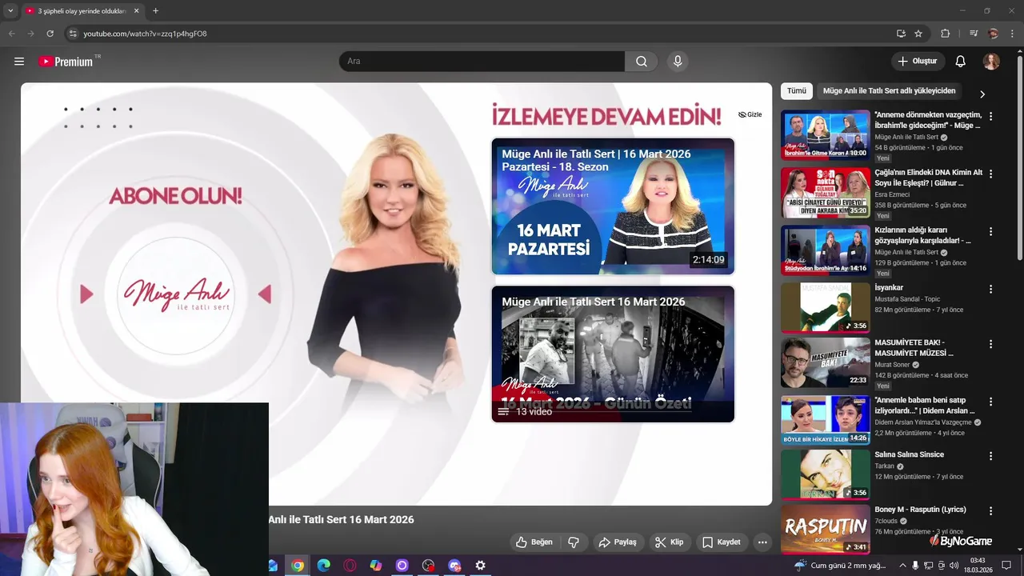Bookmark this page with star icon
The height and width of the screenshot is (576, 1024).
pos(918,34)
